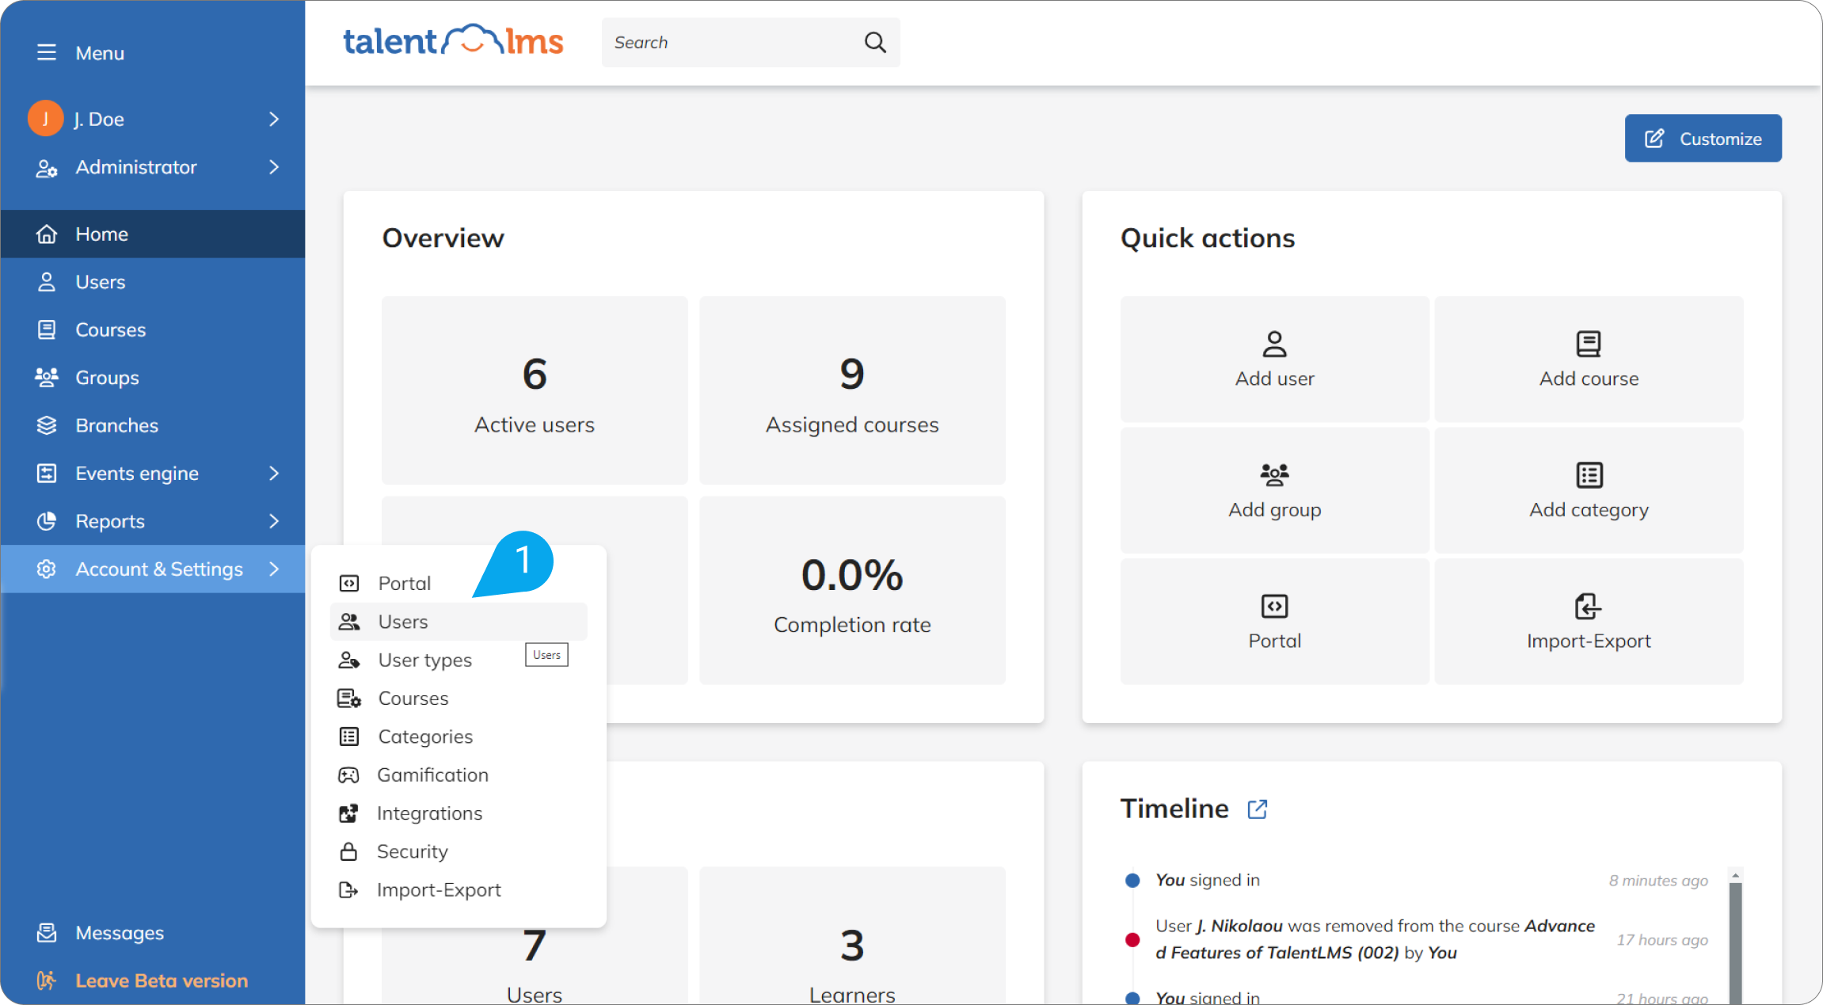Click the Integrations puzzle icon

click(x=348, y=813)
